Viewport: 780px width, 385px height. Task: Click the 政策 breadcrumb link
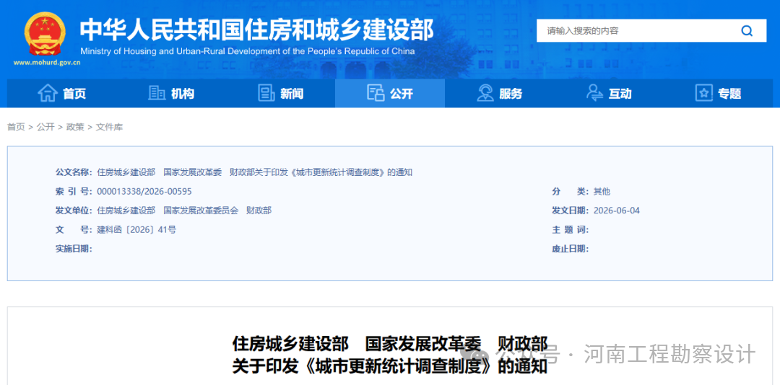tap(75, 127)
